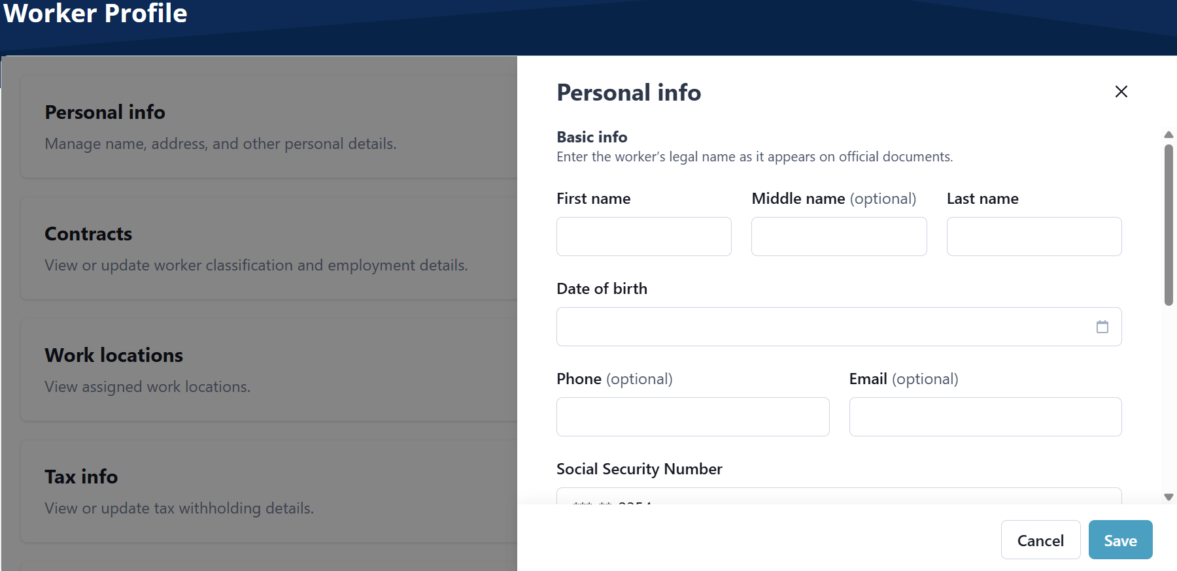Open the Personal info card

(x=268, y=127)
